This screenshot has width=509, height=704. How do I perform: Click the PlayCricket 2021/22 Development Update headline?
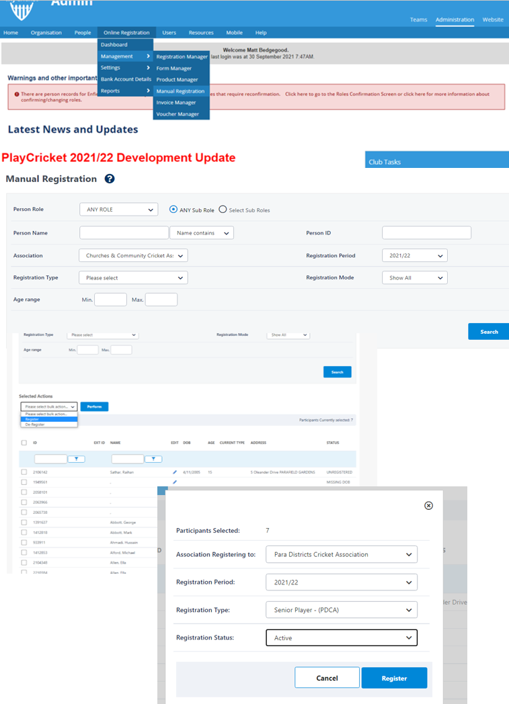(118, 158)
